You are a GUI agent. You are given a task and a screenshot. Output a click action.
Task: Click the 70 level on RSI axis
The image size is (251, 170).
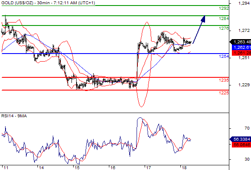[x=247, y=128]
